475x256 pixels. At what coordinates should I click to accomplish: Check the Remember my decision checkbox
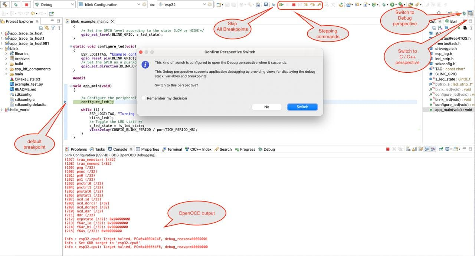143,99
